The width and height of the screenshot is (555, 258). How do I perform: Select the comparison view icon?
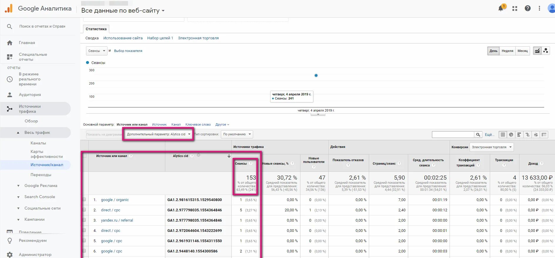click(527, 134)
